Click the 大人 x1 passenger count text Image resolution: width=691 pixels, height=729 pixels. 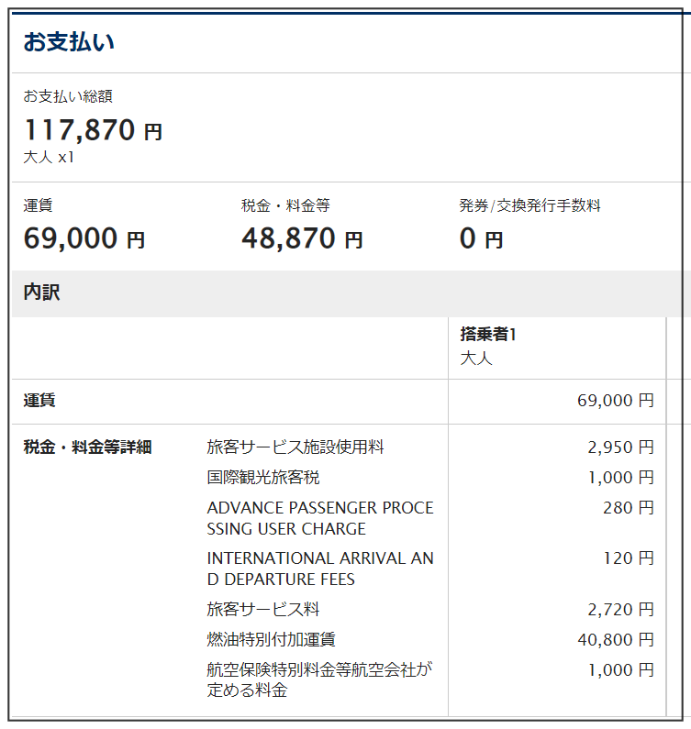(49, 157)
